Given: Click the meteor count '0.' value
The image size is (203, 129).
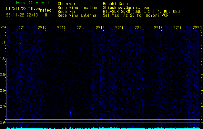Looking at the screenshot, I should (47, 15).
